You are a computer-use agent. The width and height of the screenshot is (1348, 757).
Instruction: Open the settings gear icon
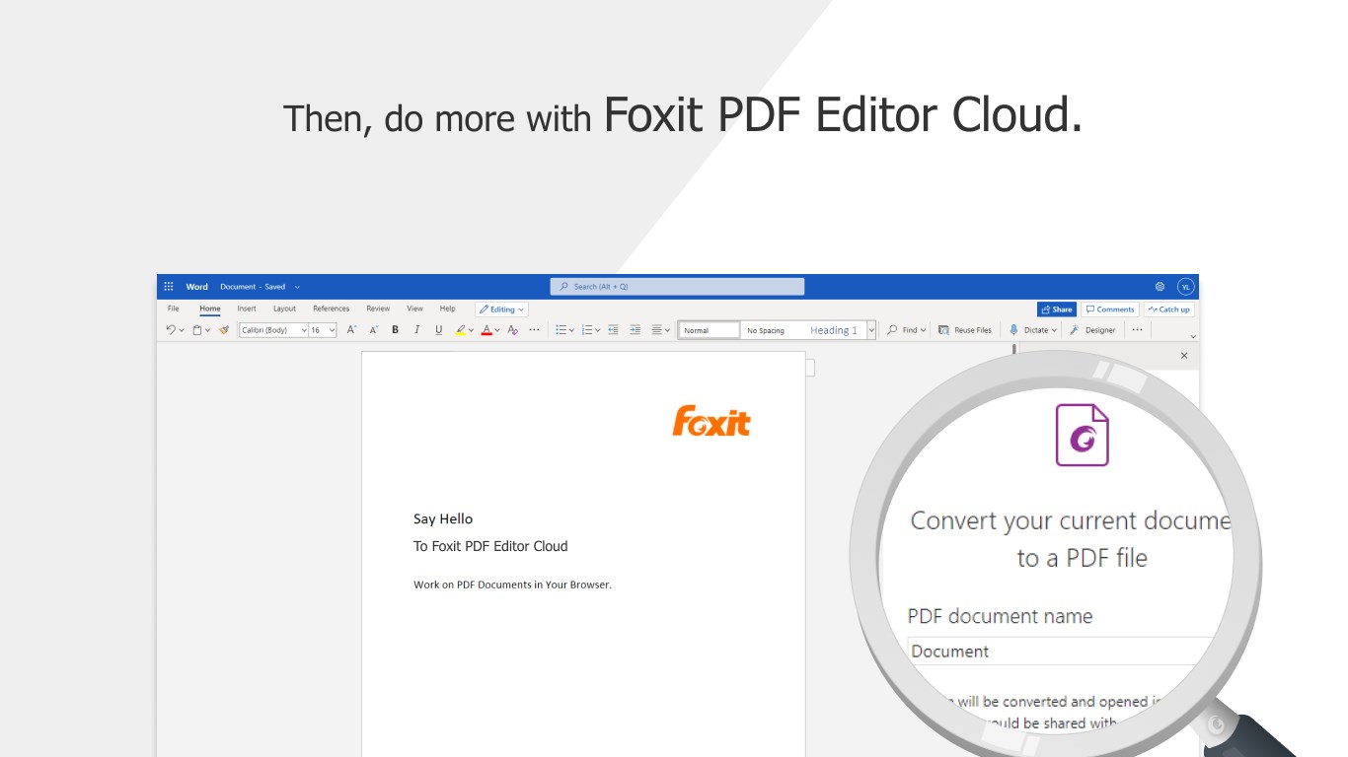pos(1160,287)
